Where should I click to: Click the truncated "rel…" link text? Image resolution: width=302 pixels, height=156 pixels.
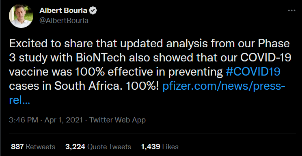point(19,100)
